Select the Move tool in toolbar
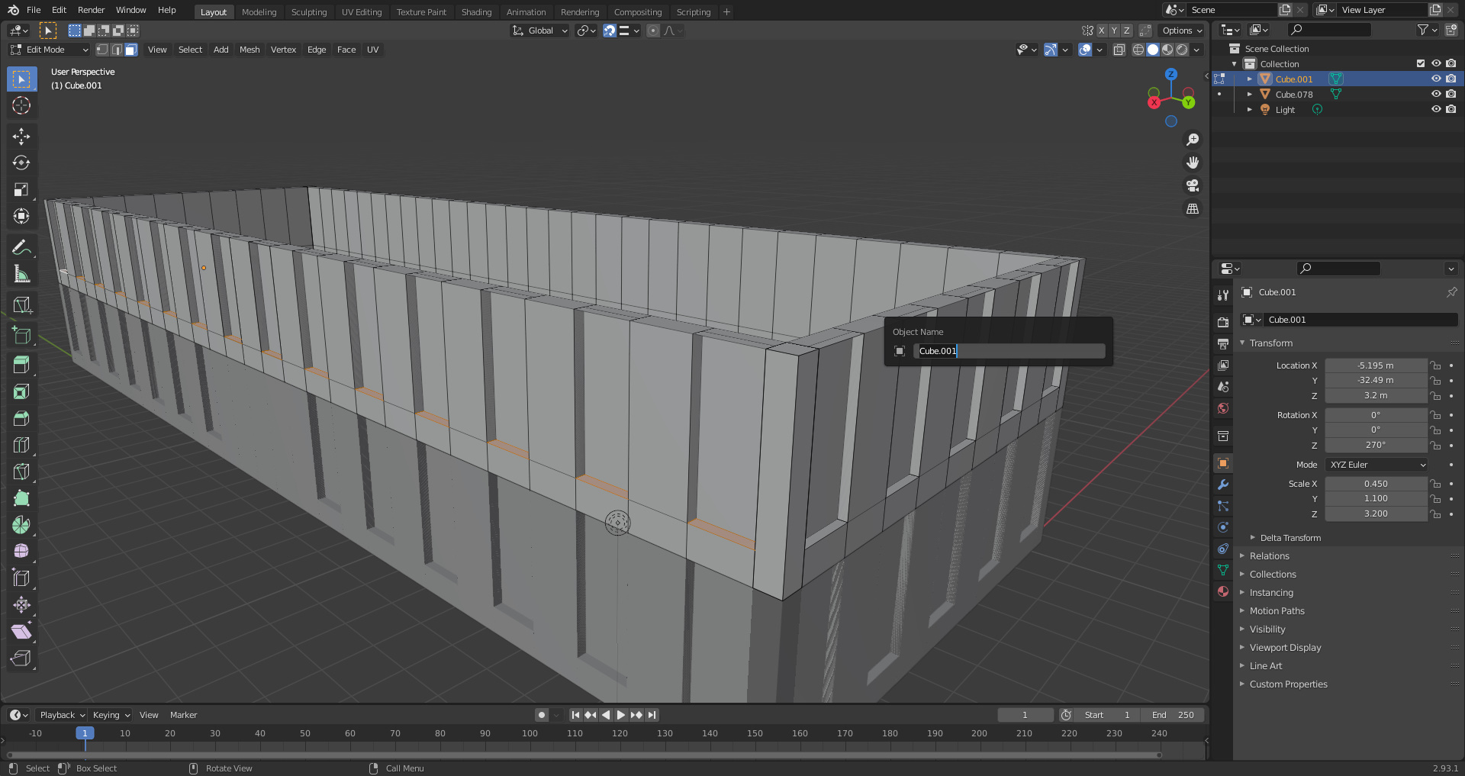 [21, 137]
